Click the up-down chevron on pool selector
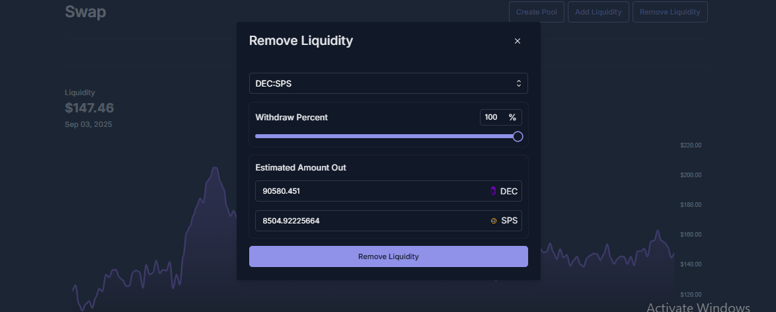This screenshot has height=312, width=776. tap(519, 83)
